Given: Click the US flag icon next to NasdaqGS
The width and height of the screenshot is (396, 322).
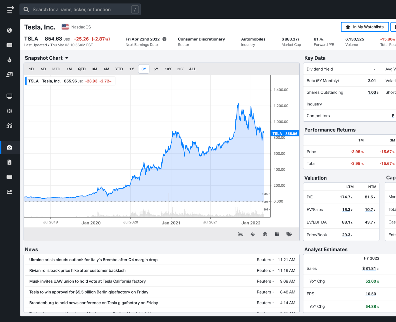Looking at the screenshot, I should [x=65, y=27].
